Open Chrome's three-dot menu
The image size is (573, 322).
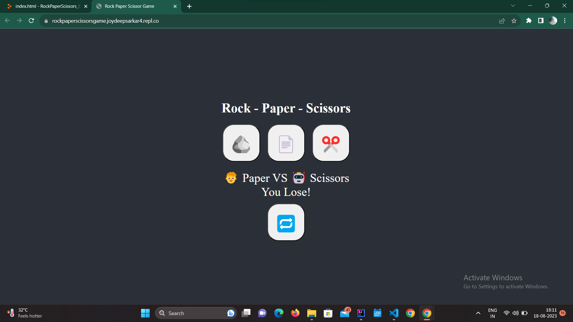565,21
